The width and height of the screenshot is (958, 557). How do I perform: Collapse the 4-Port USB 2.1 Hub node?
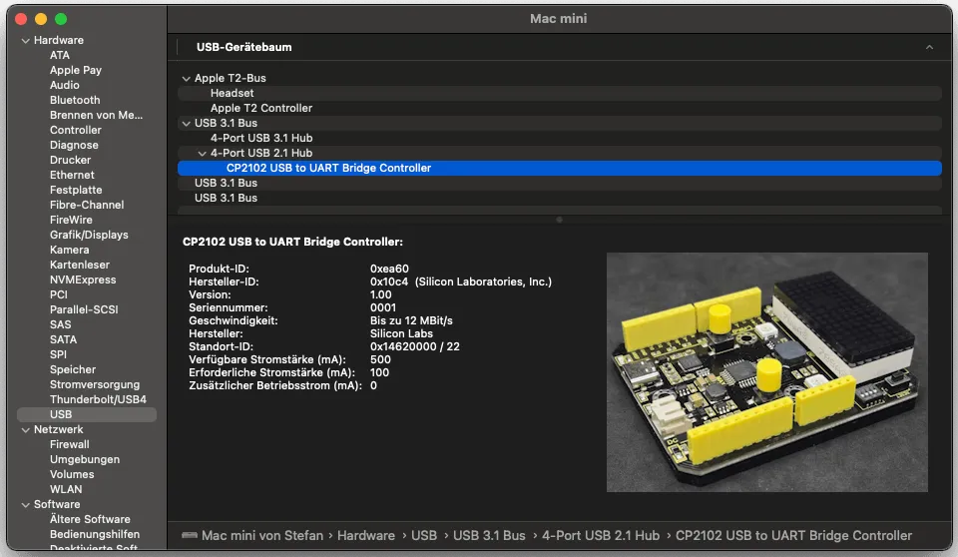pyautogui.click(x=203, y=154)
